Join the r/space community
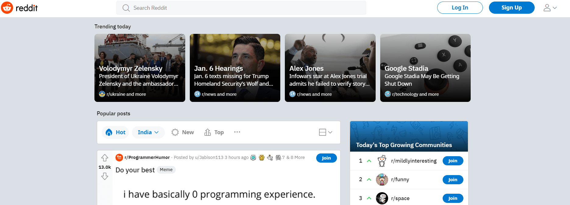570x205 pixels. [453, 198]
